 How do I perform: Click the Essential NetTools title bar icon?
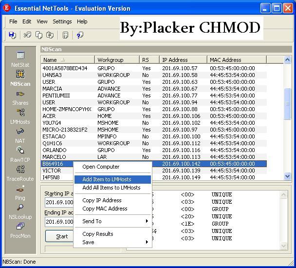[7, 8]
